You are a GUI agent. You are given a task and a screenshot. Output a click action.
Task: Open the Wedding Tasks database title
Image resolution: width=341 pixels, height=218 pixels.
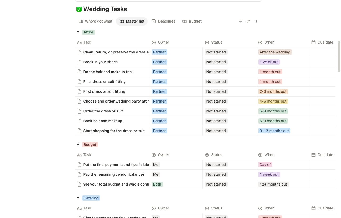[105, 9]
